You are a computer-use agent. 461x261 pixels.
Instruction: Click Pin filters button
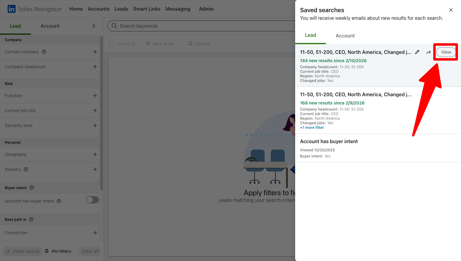[x=58, y=251]
